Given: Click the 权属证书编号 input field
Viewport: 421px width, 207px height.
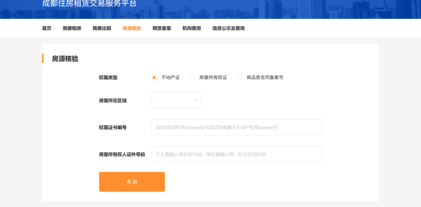Looking at the screenshot, I should (237, 127).
